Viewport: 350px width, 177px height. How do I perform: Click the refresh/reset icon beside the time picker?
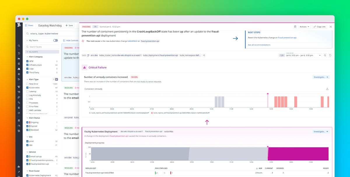[330, 55]
